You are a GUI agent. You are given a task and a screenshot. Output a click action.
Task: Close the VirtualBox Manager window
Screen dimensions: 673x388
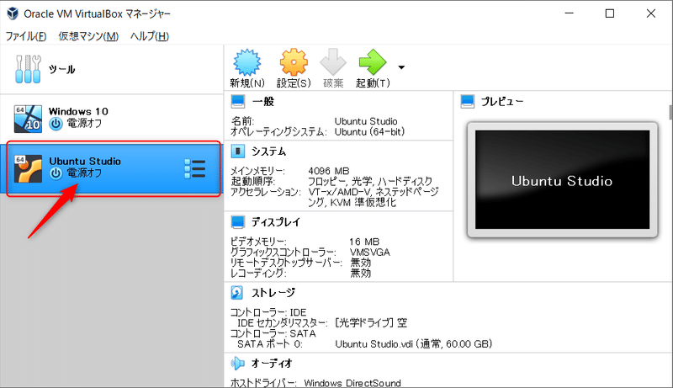pyautogui.click(x=650, y=13)
